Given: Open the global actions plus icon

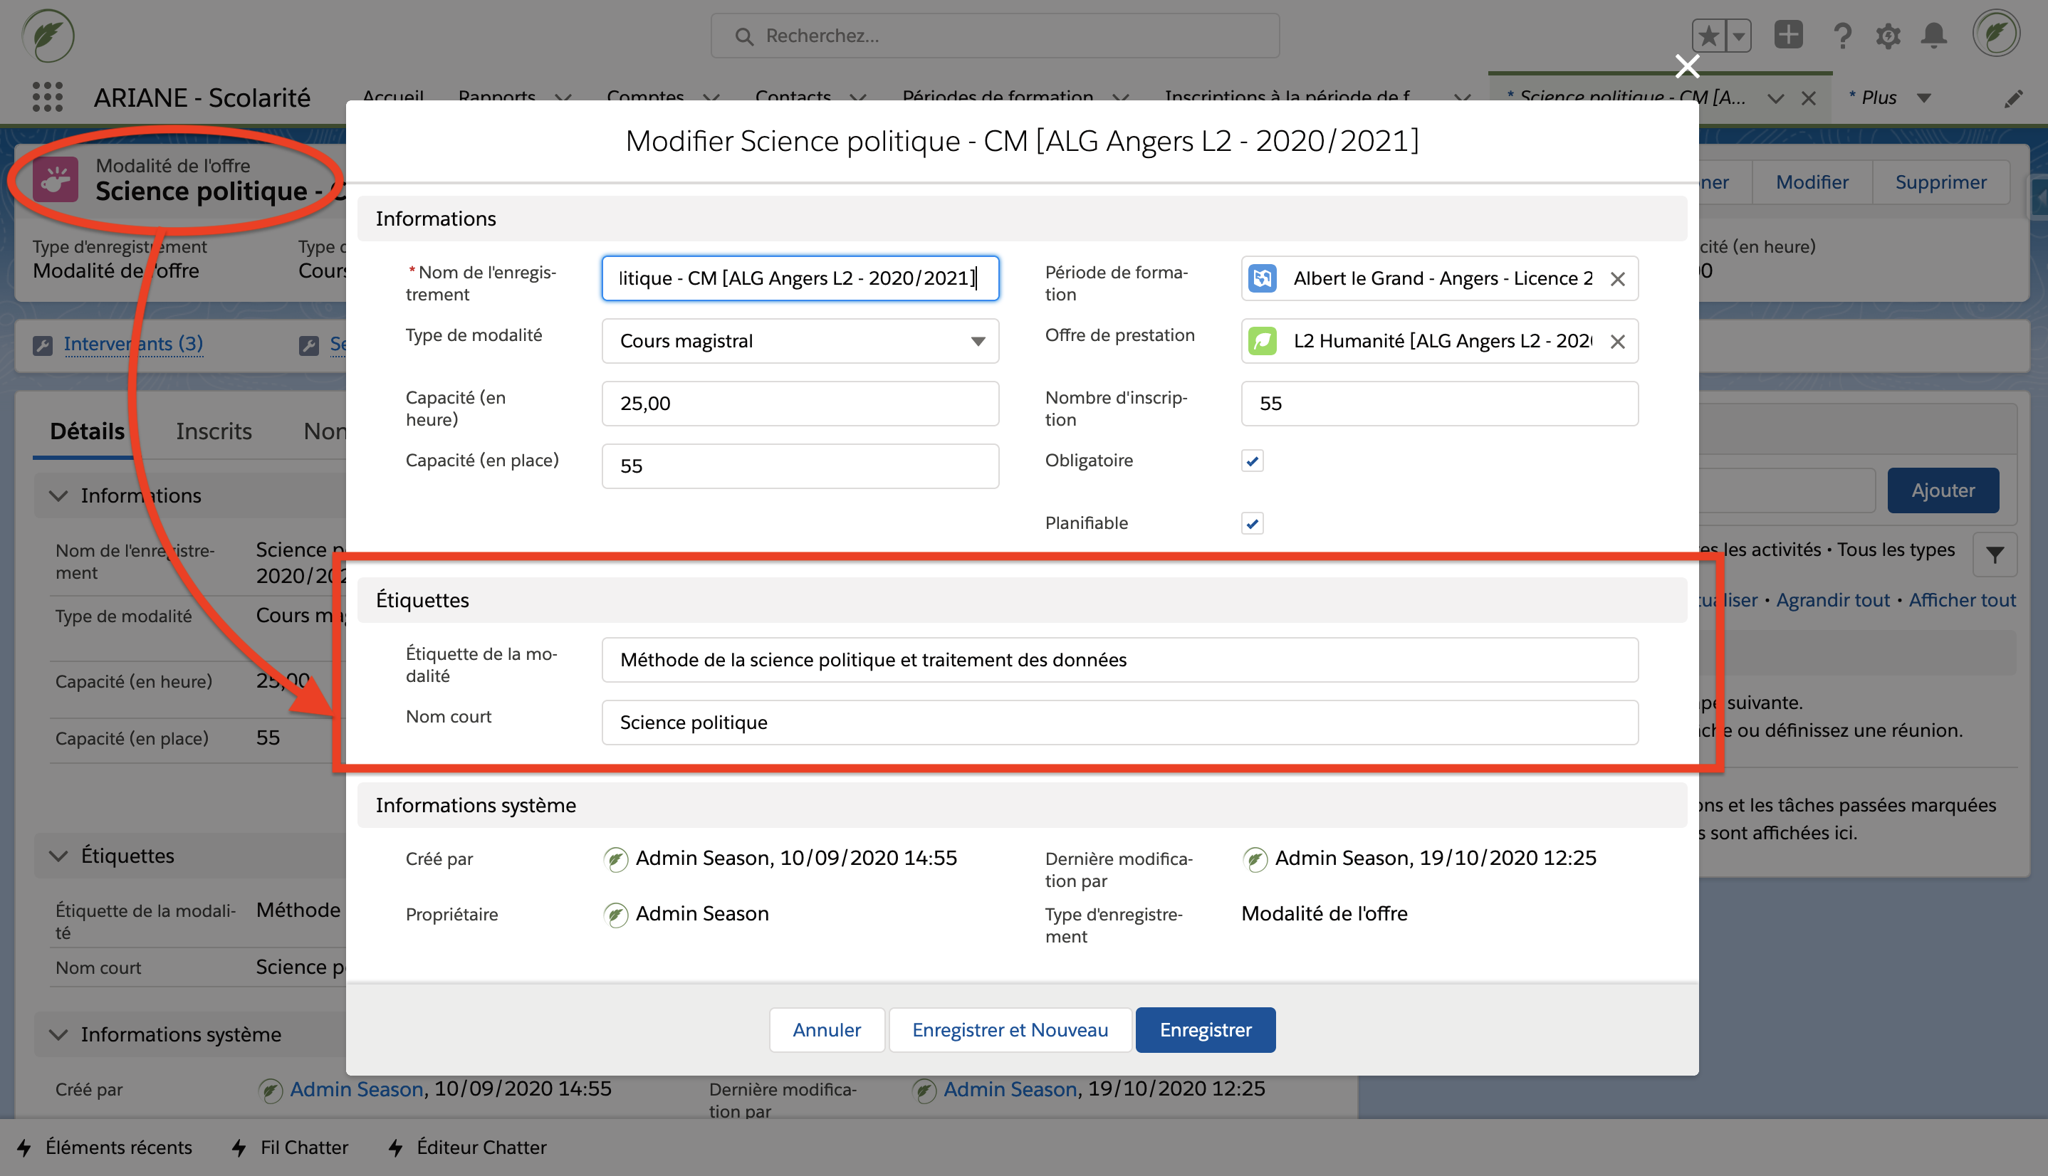Looking at the screenshot, I should point(1788,36).
